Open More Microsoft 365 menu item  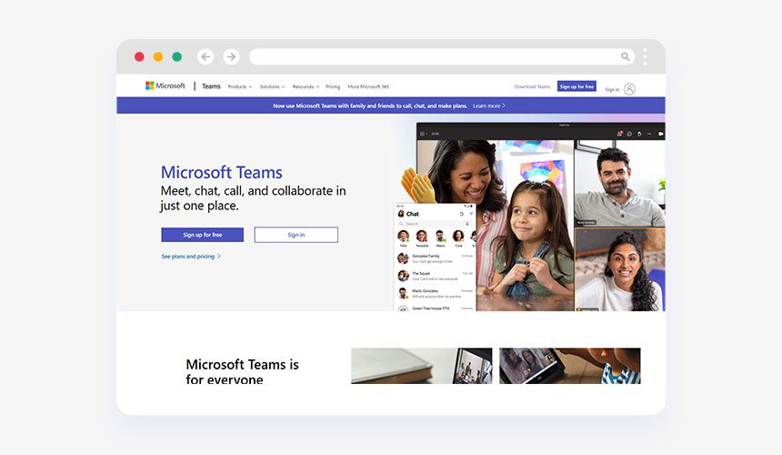click(368, 86)
